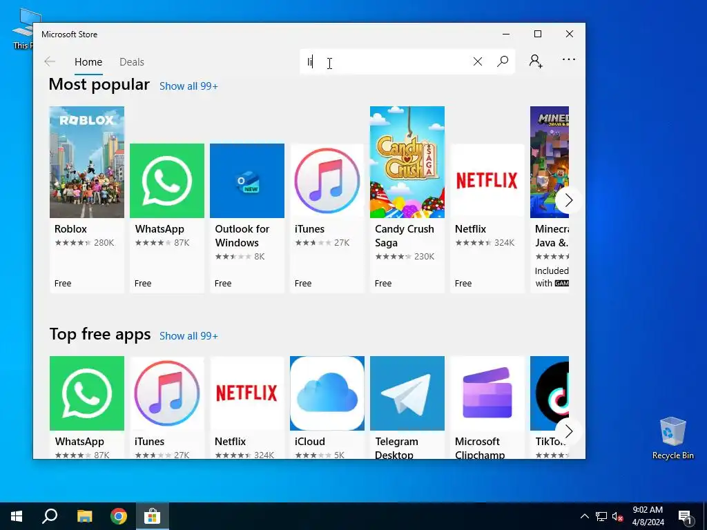Screen dimensions: 707x530
Task: Show hidden tray icons chevron
Action: point(584,516)
